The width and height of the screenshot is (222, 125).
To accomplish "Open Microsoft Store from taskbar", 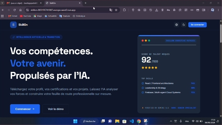I will [124, 121].
